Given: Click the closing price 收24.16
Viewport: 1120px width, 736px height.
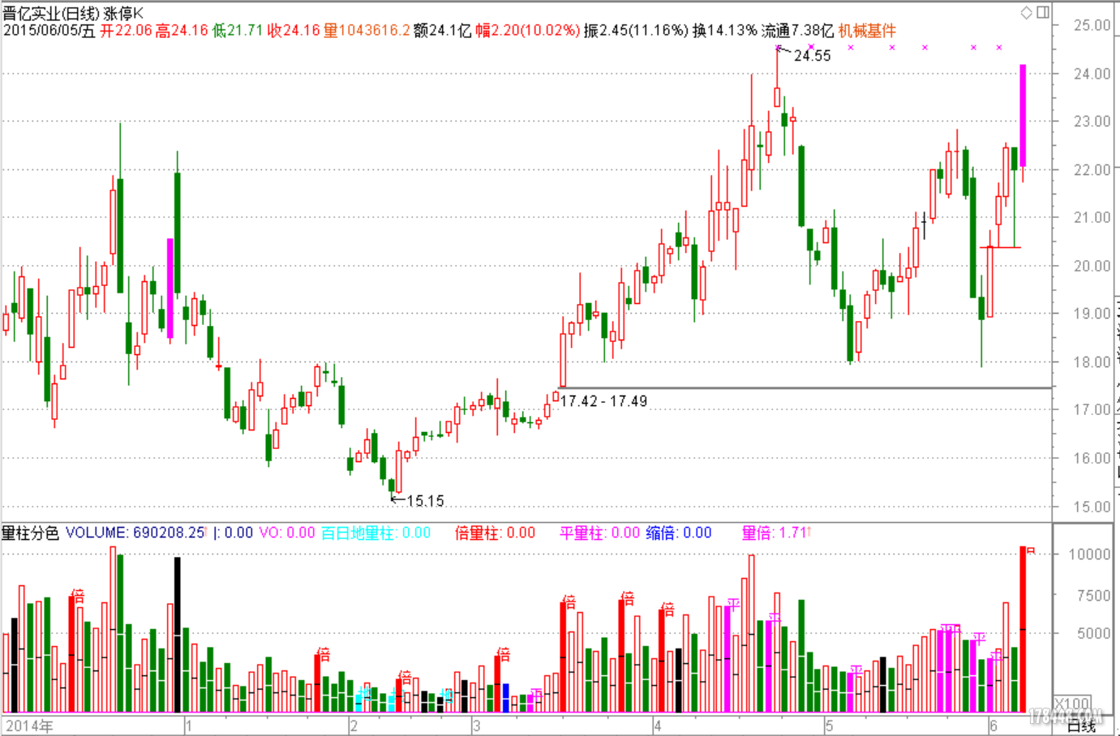Looking at the screenshot, I should click(294, 31).
